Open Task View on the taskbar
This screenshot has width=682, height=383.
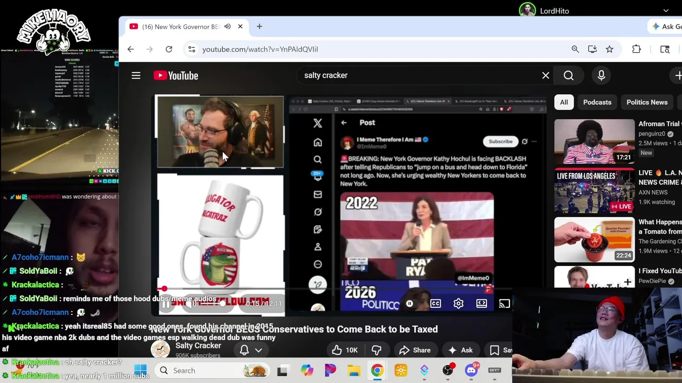click(x=282, y=370)
